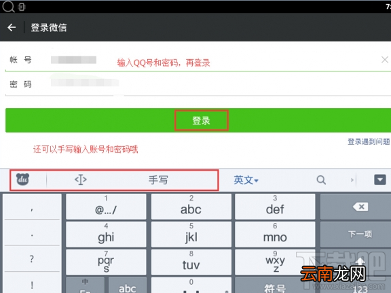Open the 英文 language dropdown
The width and height of the screenshot is (391, 293).
pyautogui.click(x=246, y=180)
